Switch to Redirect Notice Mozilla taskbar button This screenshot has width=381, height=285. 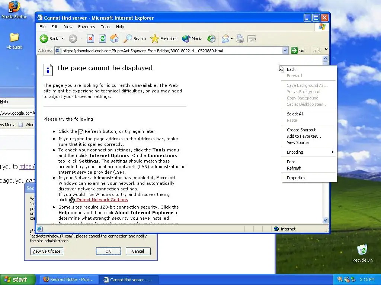pos(69,279)
